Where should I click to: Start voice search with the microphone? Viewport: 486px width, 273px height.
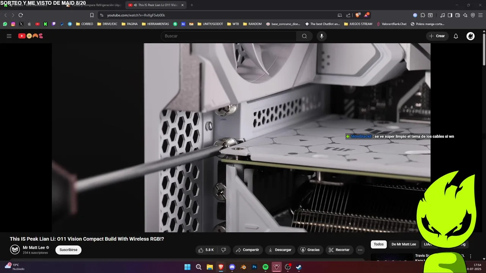tap(322, 36)
